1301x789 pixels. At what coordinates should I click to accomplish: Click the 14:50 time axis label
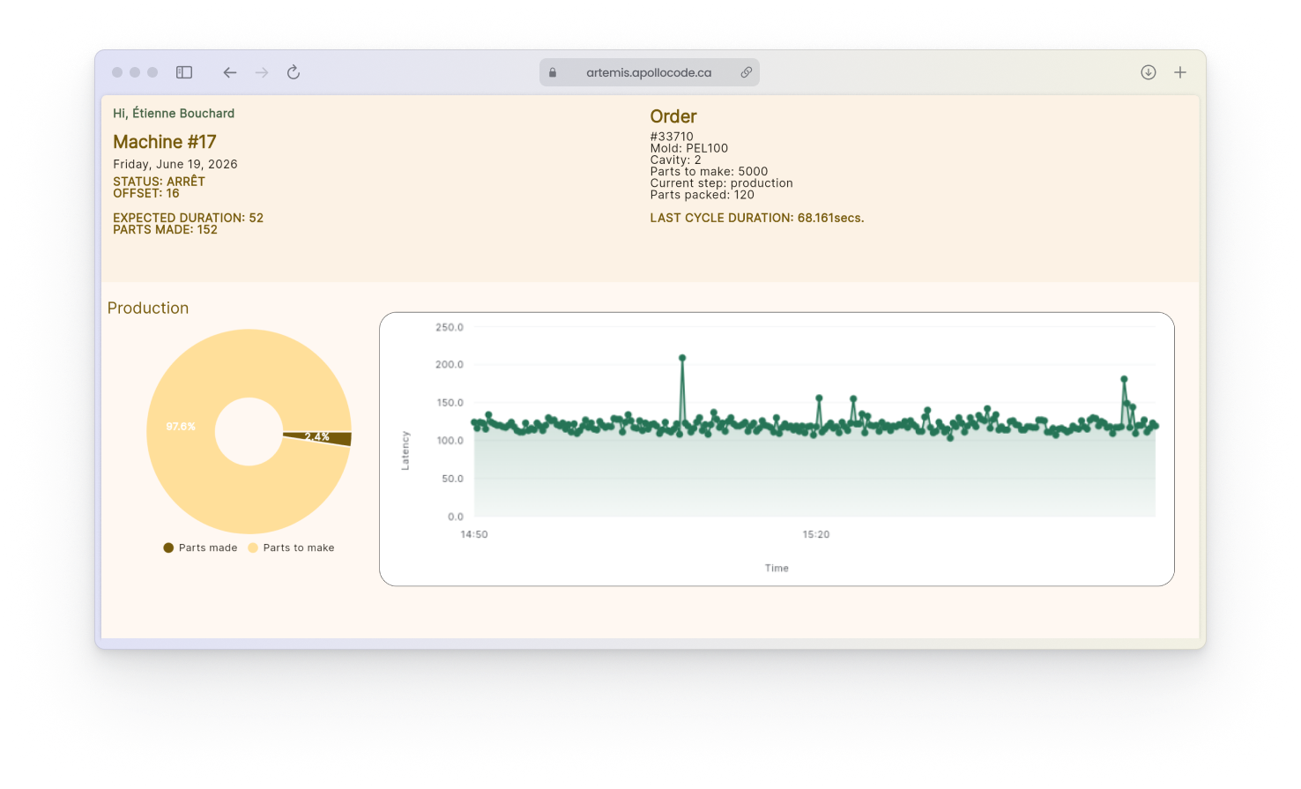474,534
